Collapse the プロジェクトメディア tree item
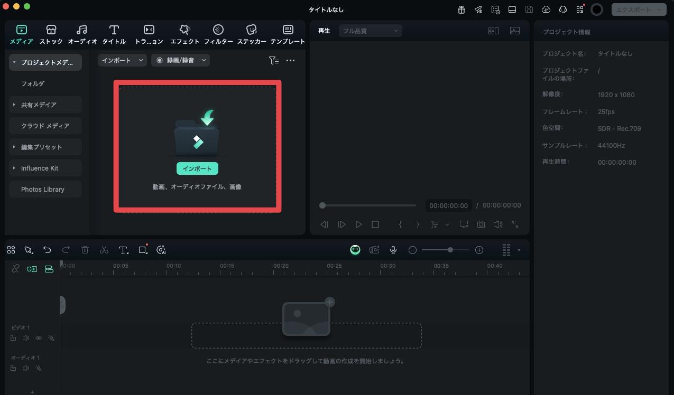 [14, 62]
